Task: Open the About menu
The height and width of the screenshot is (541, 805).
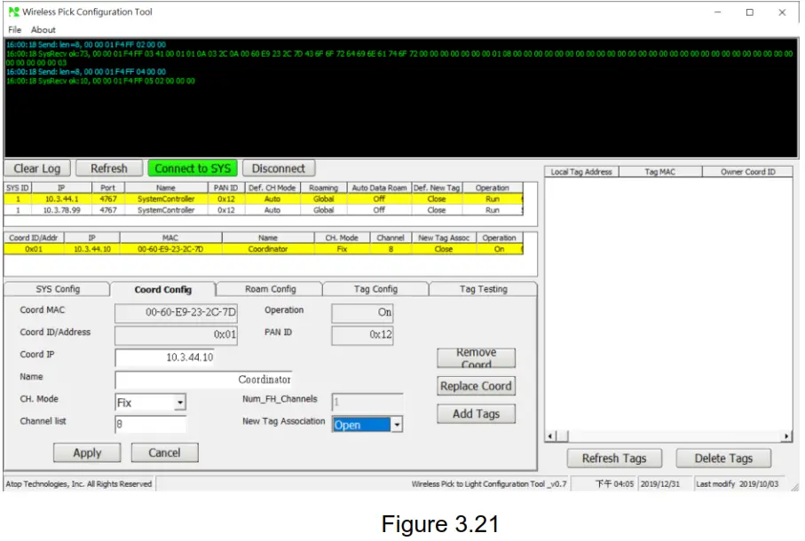Action: coord(43,30)
